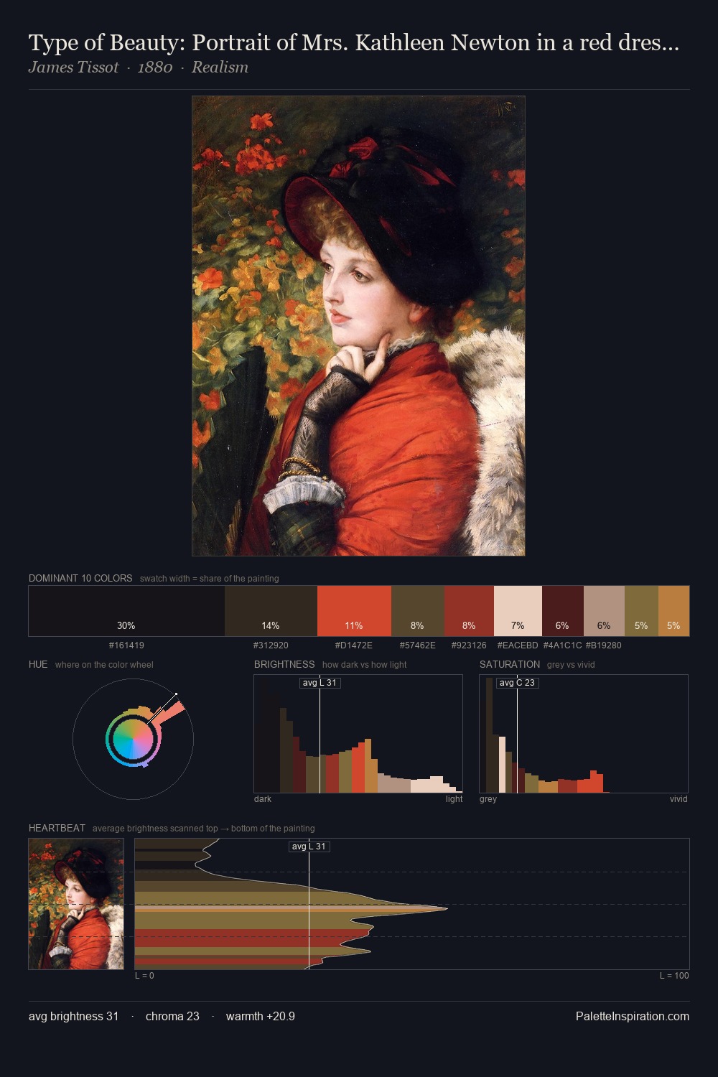Viewport: 718px width, 1077px height.
Task: Click the hue color wheel
Action: click(133, 738)
